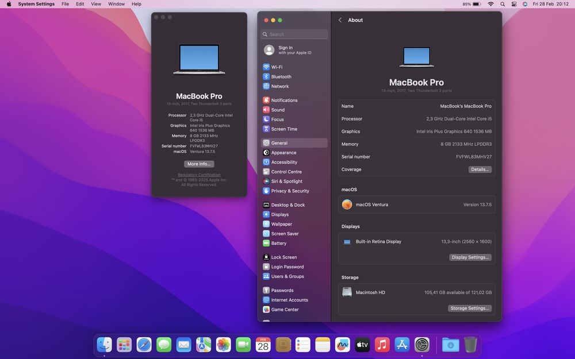Open Maps from the Dock
This screenshot has width=575, height=359.
pos(204,345)
